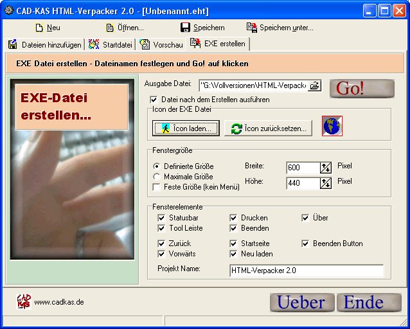Image resolution: width=410 pixels, height=329 pixels.
Task: Open the www.cadkas.de link
Action: (x=58, y=302)
